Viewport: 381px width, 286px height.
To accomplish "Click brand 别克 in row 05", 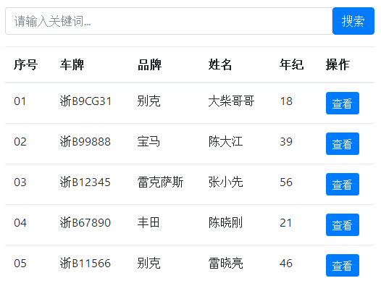I will (x=148, y=264).
